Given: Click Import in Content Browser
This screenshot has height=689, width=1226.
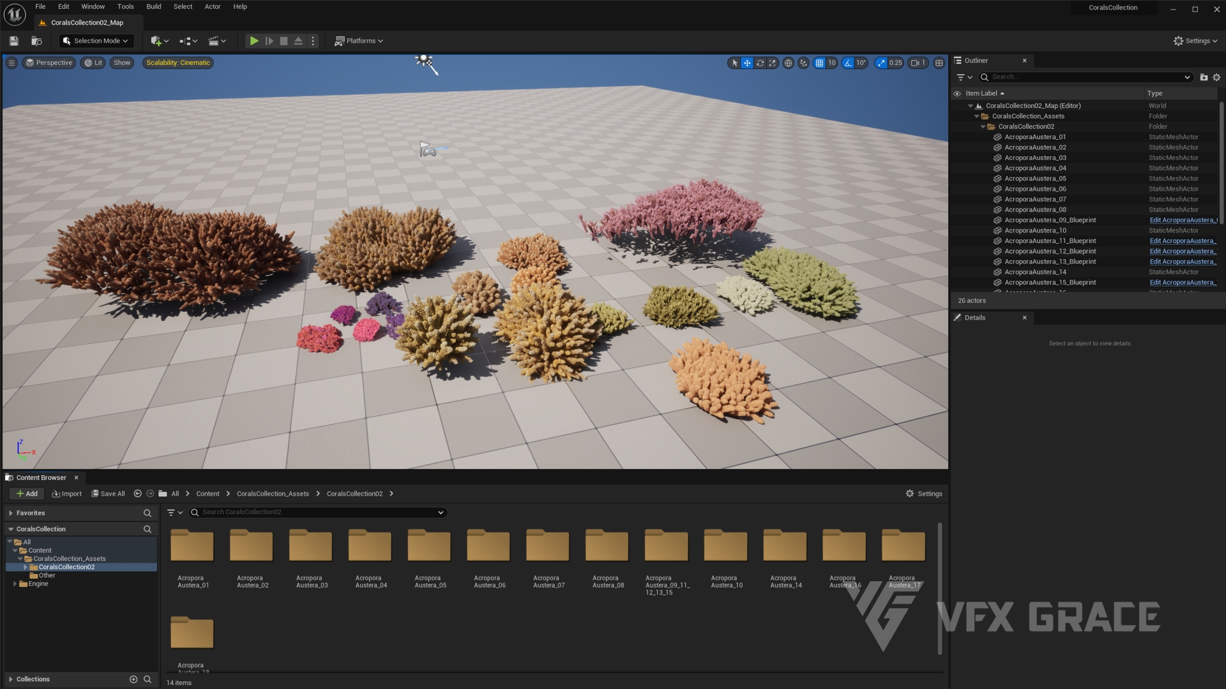Looking at the screenshot, I should 67,494.
